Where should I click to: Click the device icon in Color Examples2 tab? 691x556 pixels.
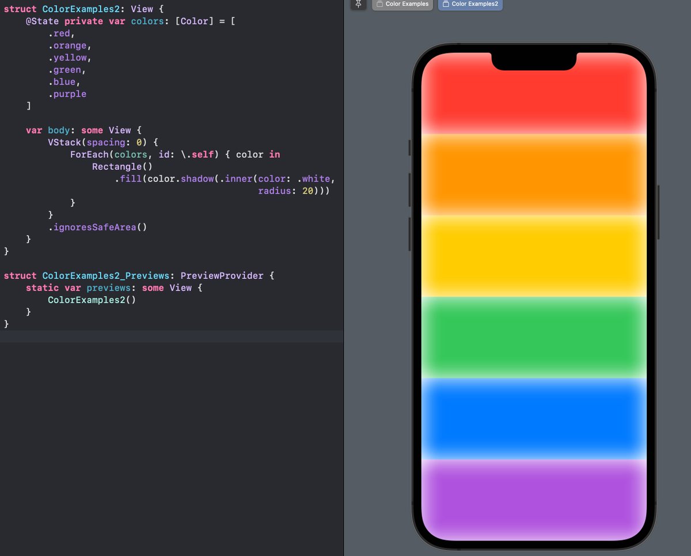tap(446, 5)
